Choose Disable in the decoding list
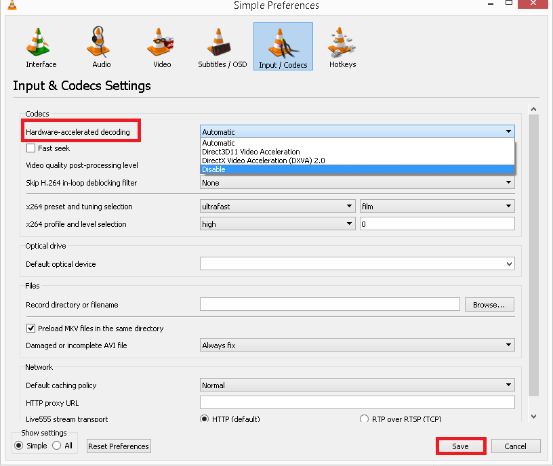Image resolution: width=553 pixels, height=466 pixels. click(x=357, y=169)
